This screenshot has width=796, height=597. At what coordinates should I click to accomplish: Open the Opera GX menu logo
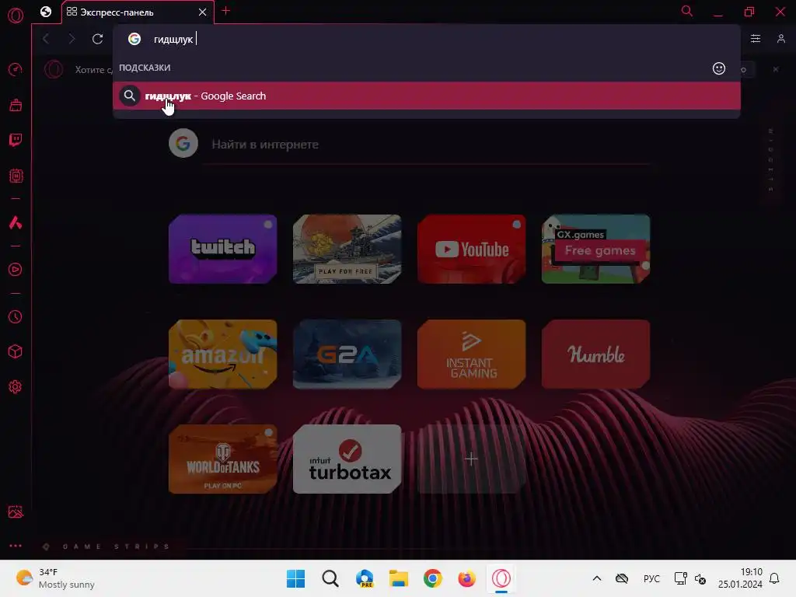click(x=16, y=16)
